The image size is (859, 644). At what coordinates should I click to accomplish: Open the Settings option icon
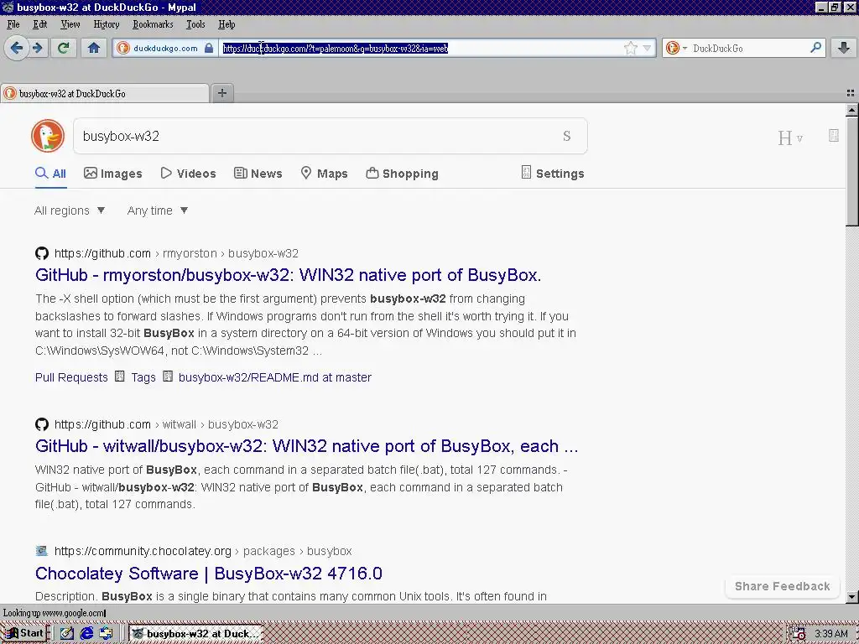click(526, 173)
